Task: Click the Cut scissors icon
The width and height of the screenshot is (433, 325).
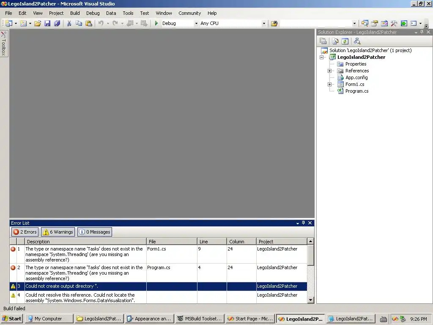Action: coord(69,24)
